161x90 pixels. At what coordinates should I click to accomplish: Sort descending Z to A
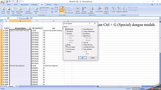coord(52,12)
